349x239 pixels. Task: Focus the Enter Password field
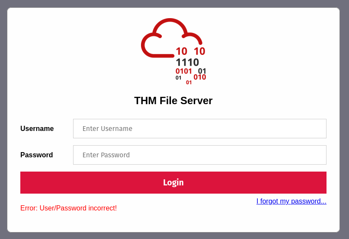click(x=199, y=155)
